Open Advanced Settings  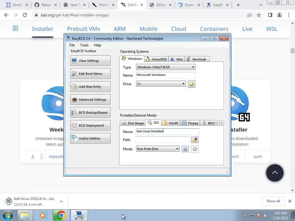90,99
